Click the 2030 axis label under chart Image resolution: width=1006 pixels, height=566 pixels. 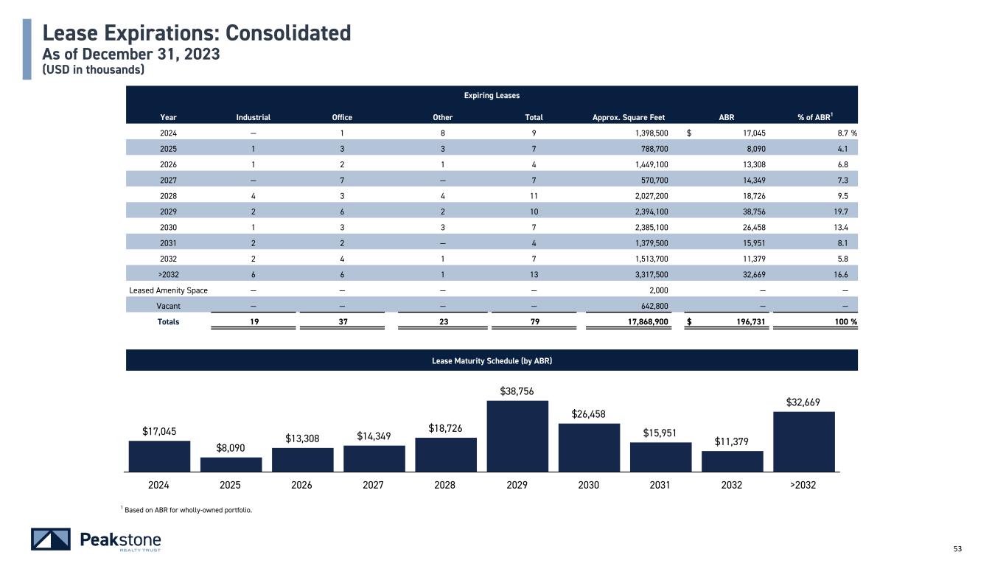[x=588, y=485]
